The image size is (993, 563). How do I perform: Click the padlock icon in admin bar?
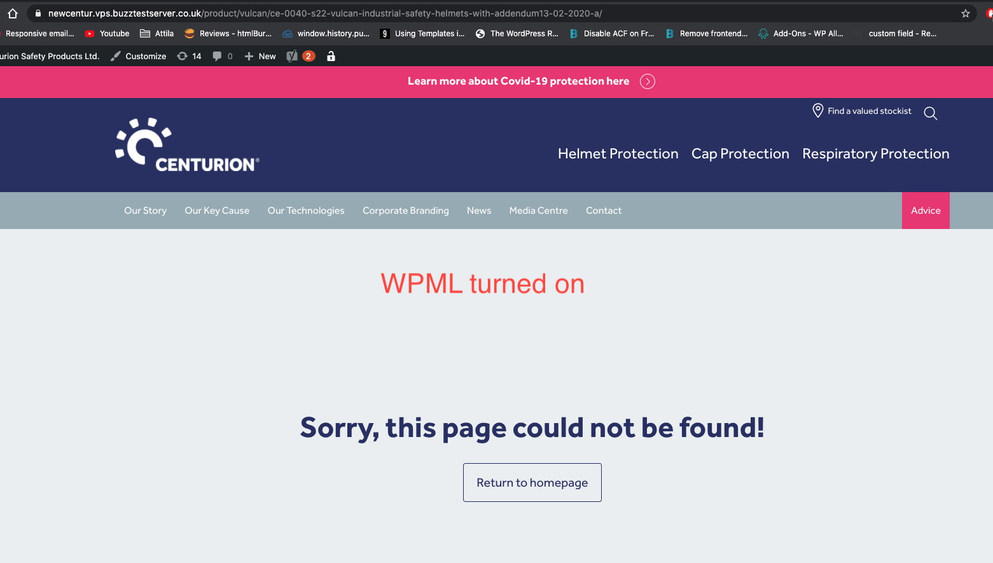331,56
